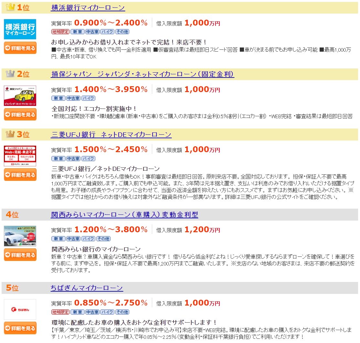Click the 横浜銀行マイカーローン blue logo thumbnail
360x343 pixels.
pyautogui.click(x=20, y=29)
